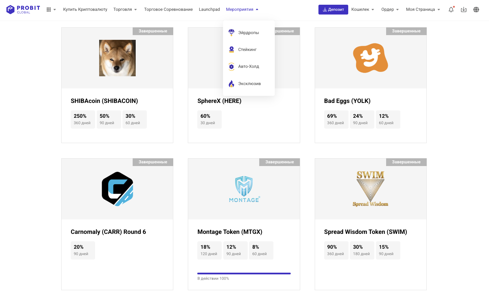Open Купить Криптовалюту link
Image resolution: width=489 pixels, height=299 pixels.
(85, 9)
